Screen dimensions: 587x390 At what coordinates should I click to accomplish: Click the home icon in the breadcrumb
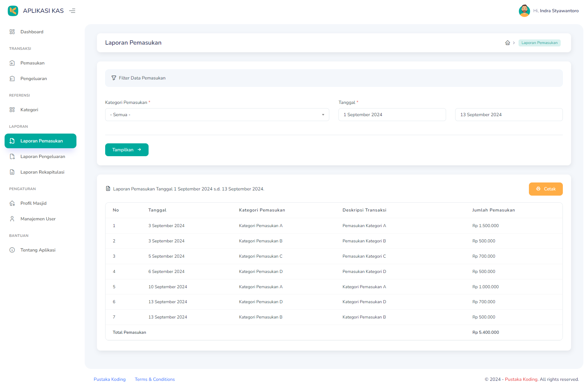(x=508, y=43)
